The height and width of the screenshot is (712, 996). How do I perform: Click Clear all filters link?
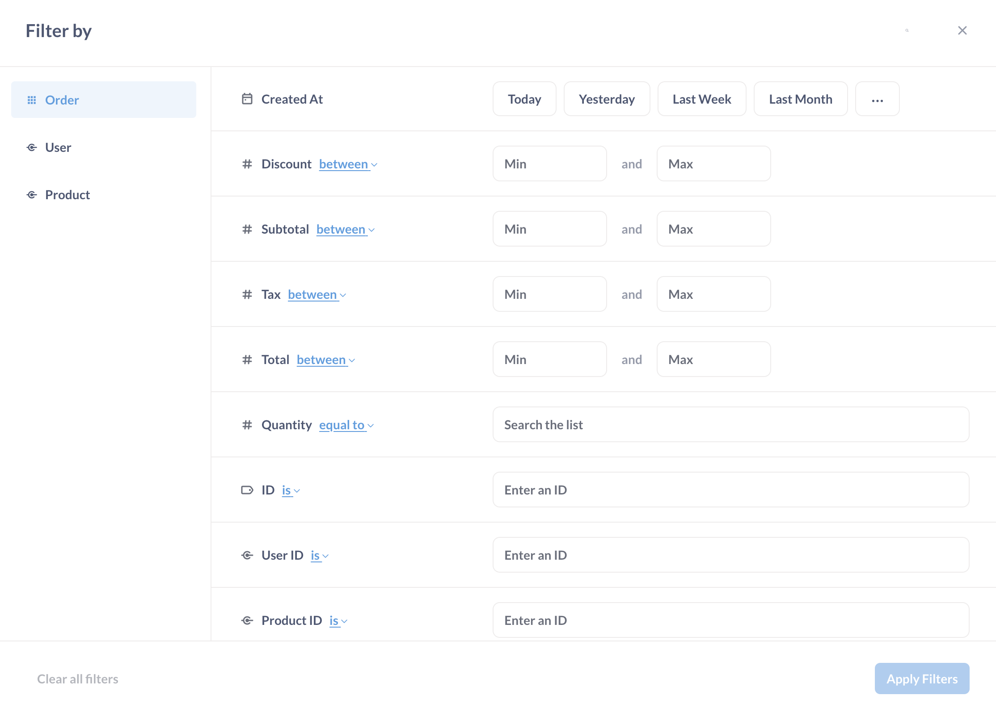[x=77, y=678]
